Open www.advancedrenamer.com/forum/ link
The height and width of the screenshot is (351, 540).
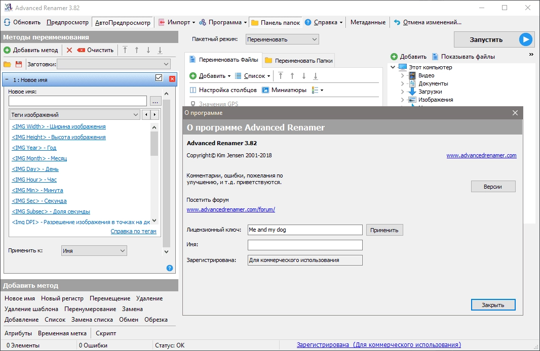pos(230,209)
